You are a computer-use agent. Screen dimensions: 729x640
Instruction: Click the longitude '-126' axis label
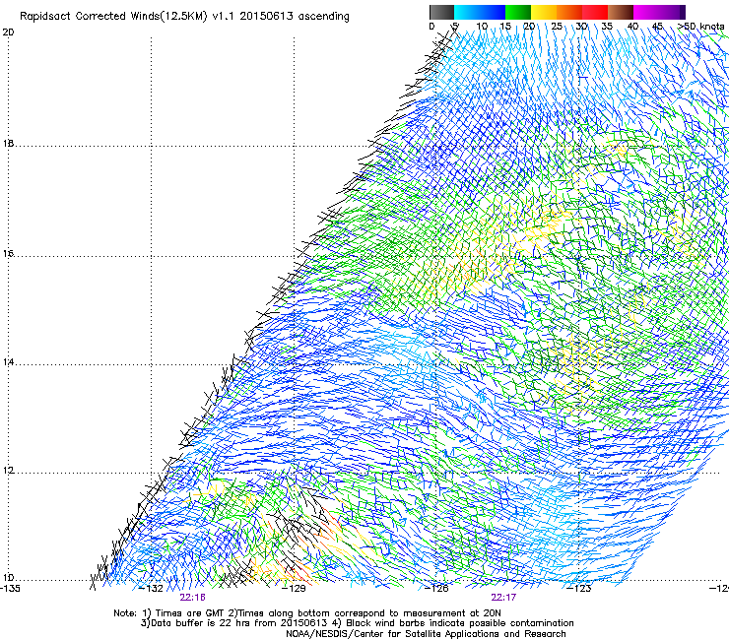[436, 589]
